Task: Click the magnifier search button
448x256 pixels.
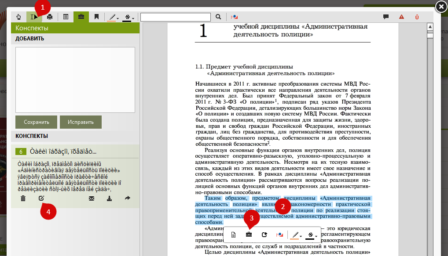Action: [218, 17]
